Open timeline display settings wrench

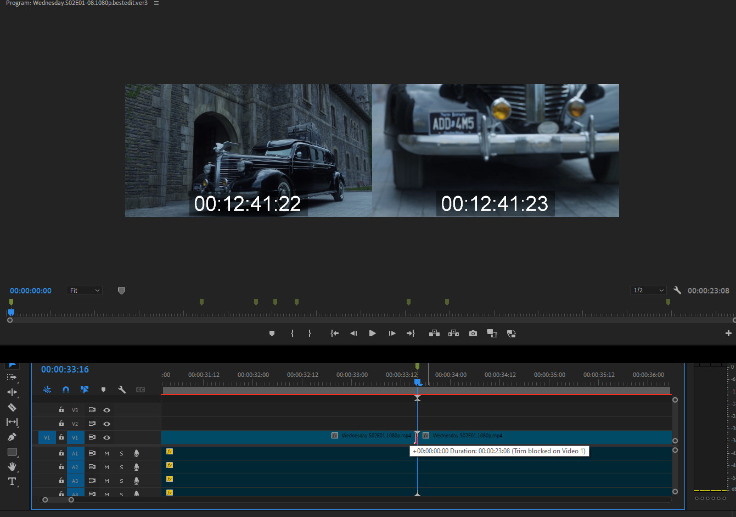[122, 390]
